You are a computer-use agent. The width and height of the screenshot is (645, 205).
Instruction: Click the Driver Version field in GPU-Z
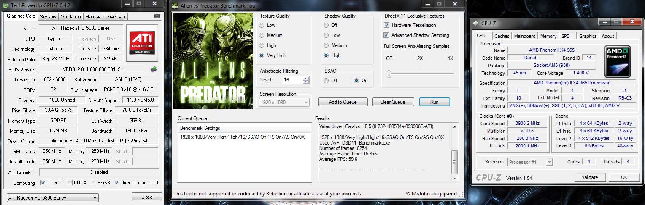[99, 142]
